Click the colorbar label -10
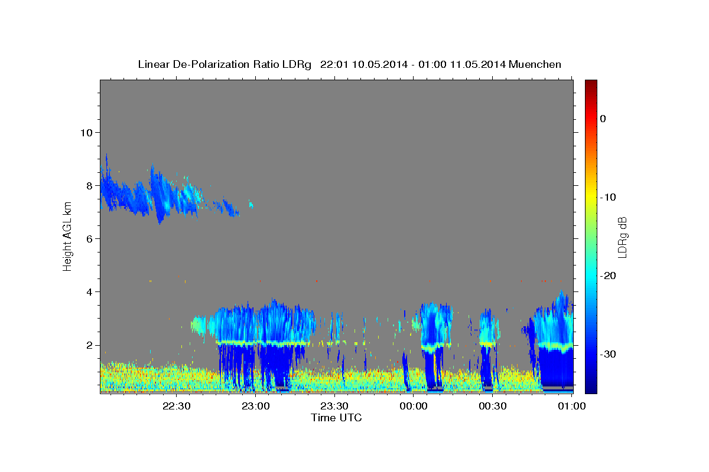The height and width of the screenshot is (472, 709). pos(609,197)
